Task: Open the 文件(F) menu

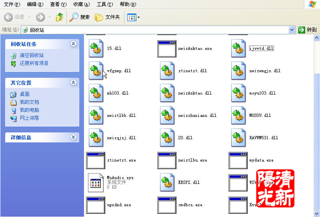Action: (x=12, y=4)
